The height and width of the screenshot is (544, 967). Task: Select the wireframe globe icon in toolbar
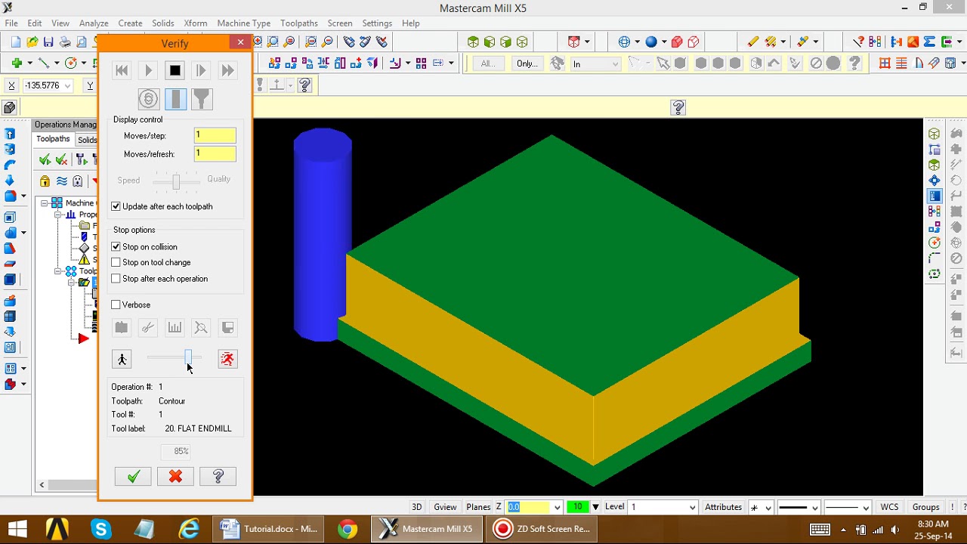pos(624,42)
